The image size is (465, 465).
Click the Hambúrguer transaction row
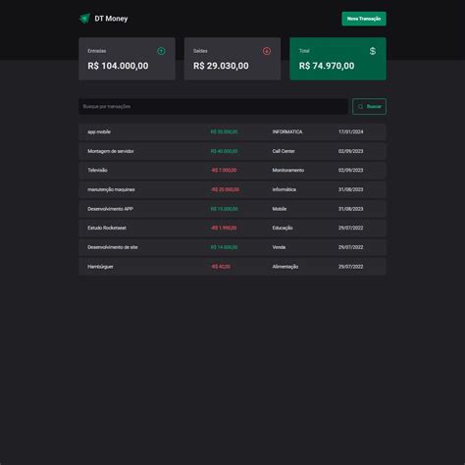pyautogui.click(x=232, y=267)
